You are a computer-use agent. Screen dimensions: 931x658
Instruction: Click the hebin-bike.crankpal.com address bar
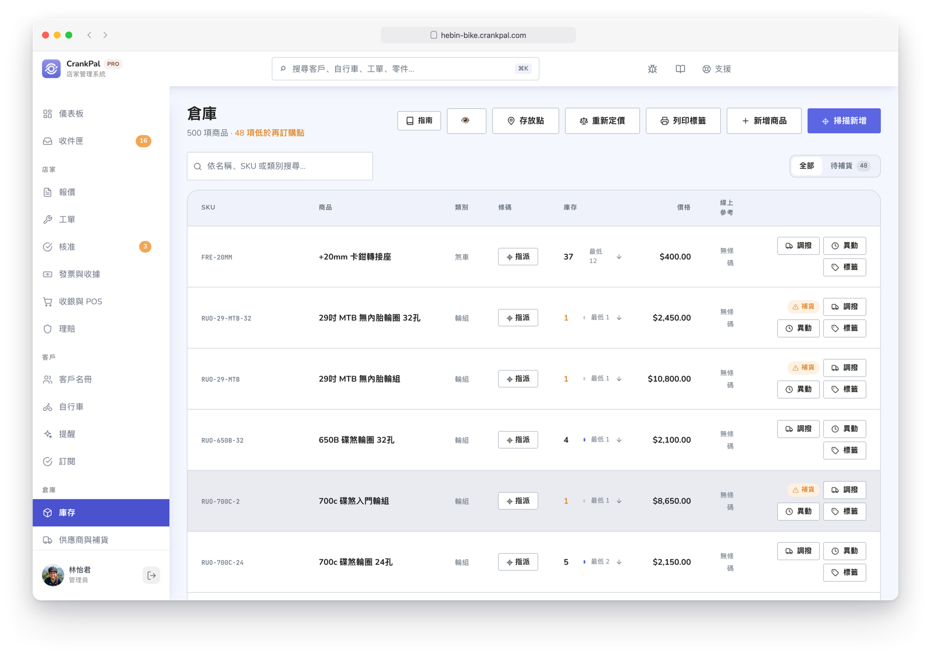tap(478, 35)
